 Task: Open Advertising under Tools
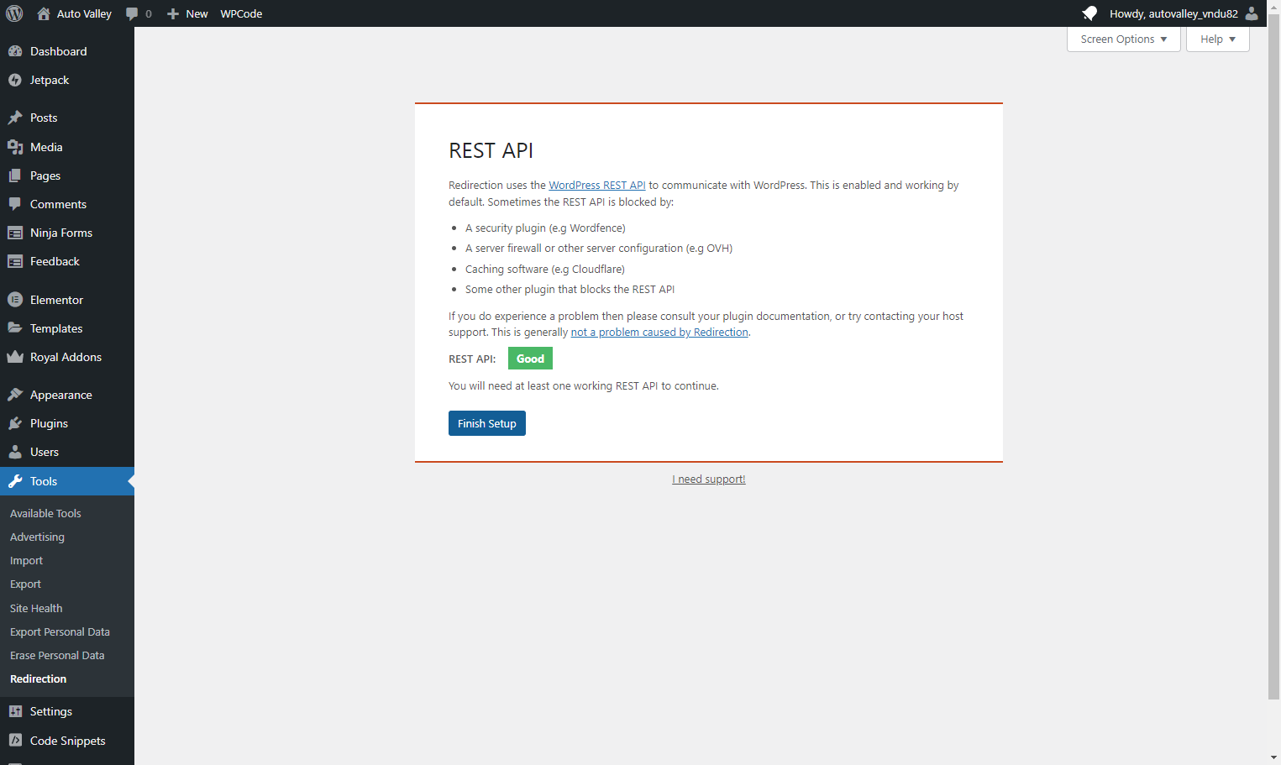(x=37, y=537)
